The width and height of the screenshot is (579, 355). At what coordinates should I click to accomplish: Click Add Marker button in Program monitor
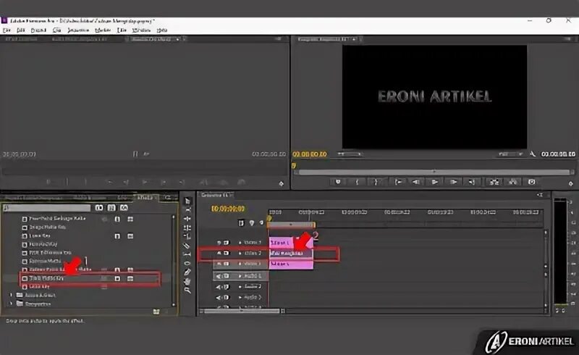coord(337,182)
